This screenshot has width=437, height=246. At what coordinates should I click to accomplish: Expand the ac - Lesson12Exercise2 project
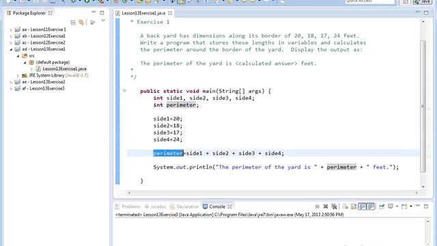[11, 43]
